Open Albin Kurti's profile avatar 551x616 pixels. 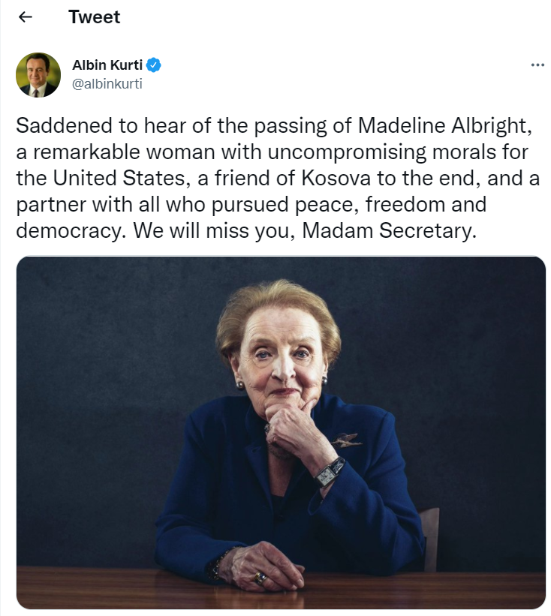click(38, 74)
